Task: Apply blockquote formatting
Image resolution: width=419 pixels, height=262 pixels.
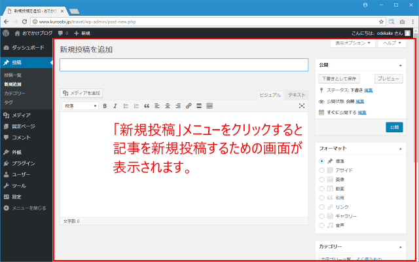Action: pyautogui.click(x=147, y=106)
